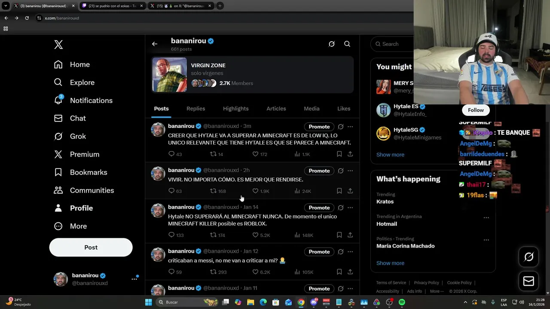Share the Jan 14 Roblox post
This screenshot has height=309, width=550.
click(350, 235)
